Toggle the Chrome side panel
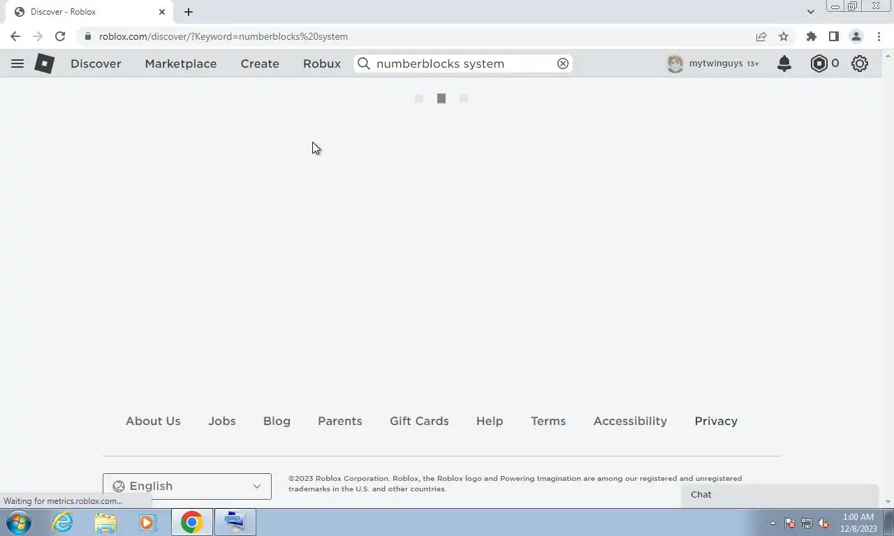Screen dimensions: 894x536 point(833,36)
